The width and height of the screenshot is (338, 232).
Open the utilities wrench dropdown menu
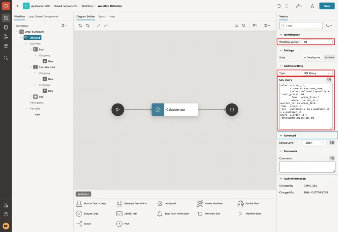[x=299, y=6]
